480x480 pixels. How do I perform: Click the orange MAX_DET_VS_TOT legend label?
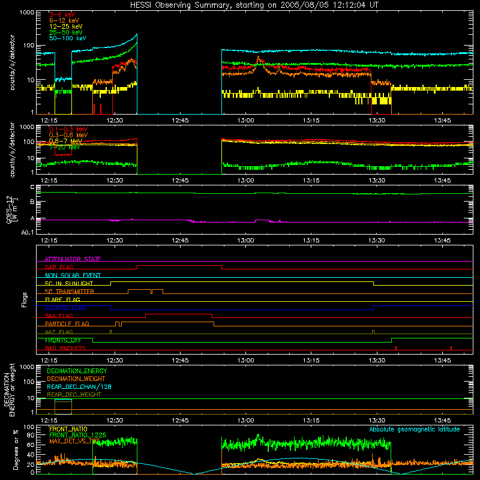[74, 441]
